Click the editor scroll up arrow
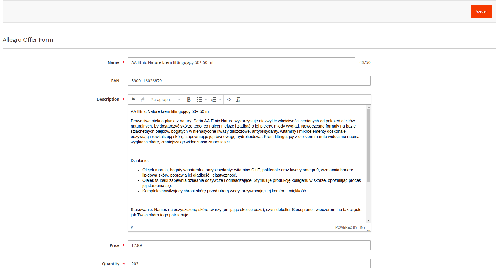 point(369,107)
